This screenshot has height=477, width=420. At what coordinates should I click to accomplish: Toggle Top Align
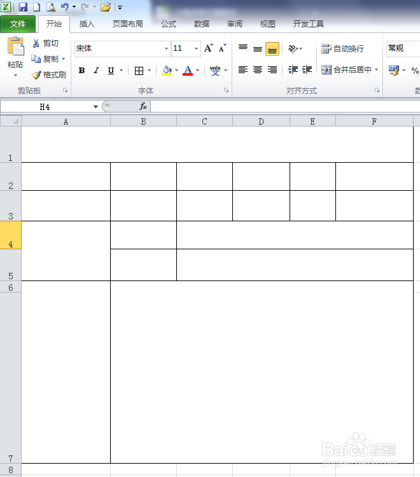[243, 48]
